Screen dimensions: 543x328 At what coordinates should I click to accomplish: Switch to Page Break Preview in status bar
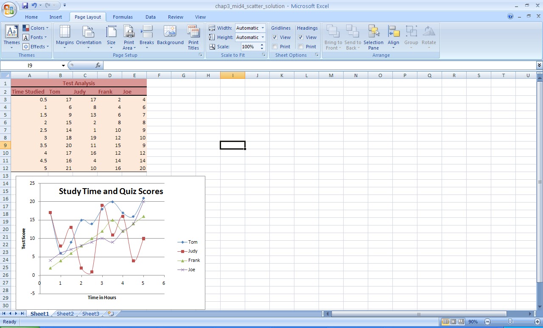click(461, 322)
